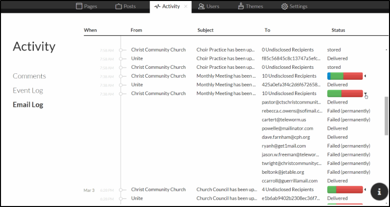Select Email Log in the sidebar

(27, 105)
